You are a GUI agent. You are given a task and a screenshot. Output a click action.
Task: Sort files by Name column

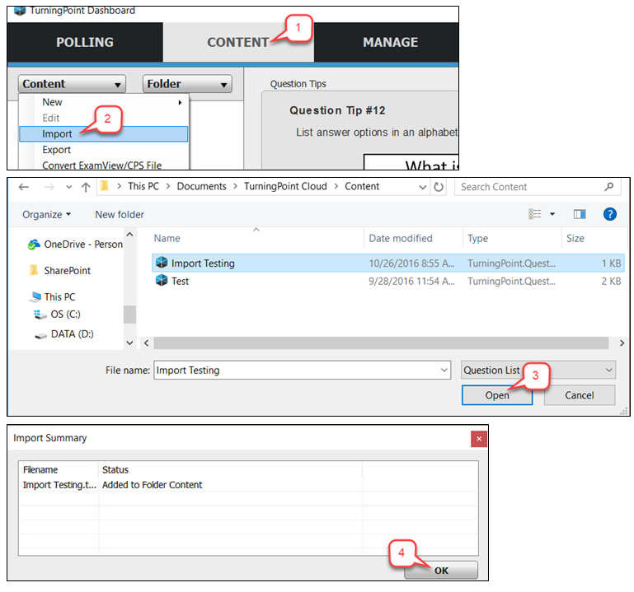(257, 238)
